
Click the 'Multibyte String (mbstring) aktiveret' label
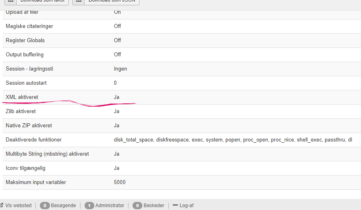tap(47, 154)
